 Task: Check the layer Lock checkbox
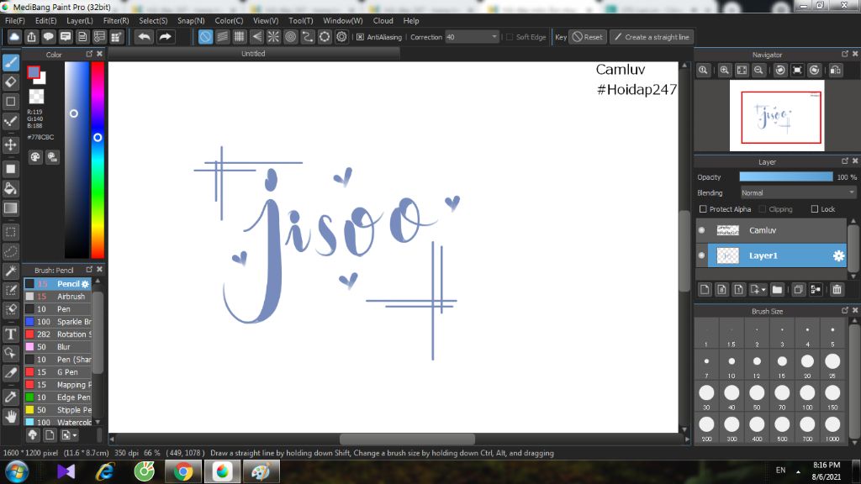tap(815, 209)
